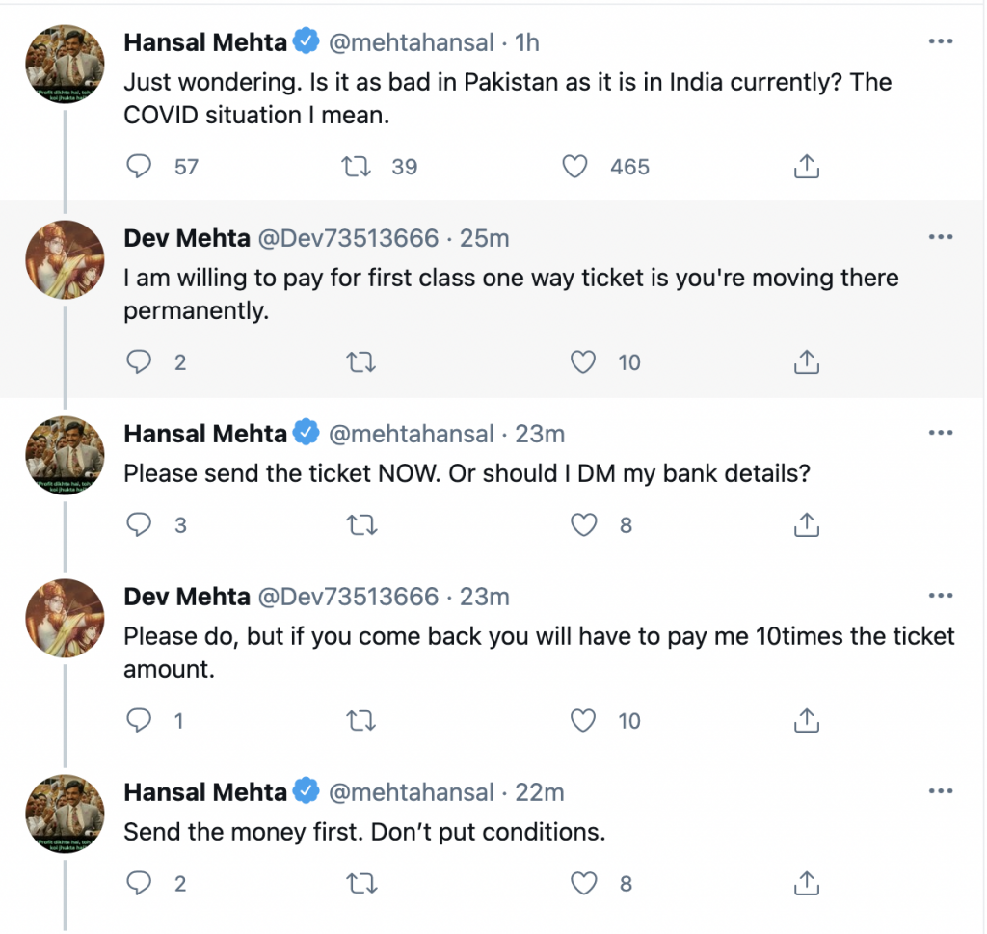The width and height of the screenshot is (987, 934).
Task: Reply to Dev Mehta's one way ticket tweet
Action: pyautogui.click(x=141, y=362)
